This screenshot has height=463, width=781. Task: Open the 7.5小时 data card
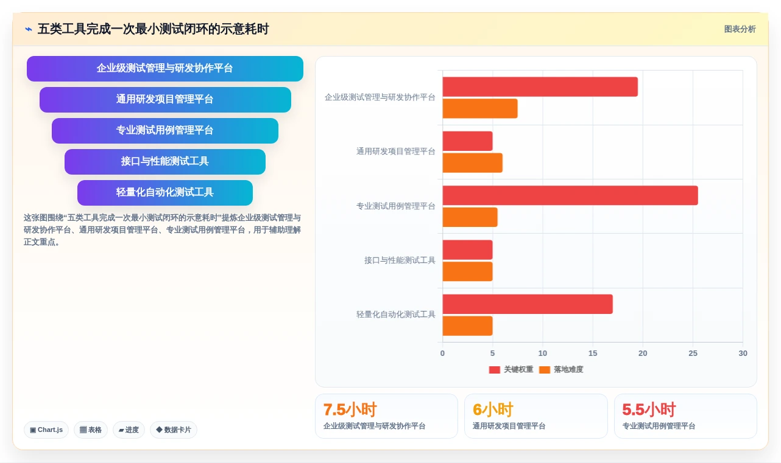pyautogui.click(x=386, y=416)
